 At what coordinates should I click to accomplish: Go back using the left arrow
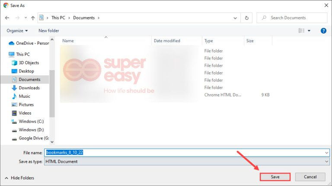[7, 18]
